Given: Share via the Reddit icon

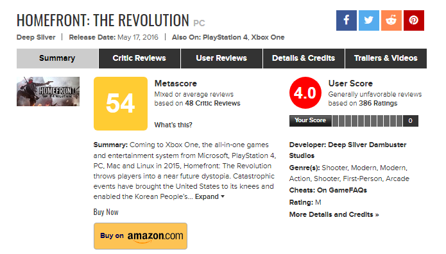Looking at the screenshot, I should (x=391, y=20).
